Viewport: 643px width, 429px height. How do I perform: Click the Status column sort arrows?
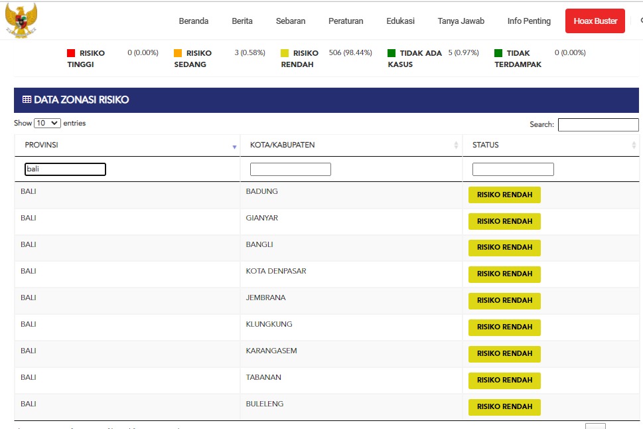coord(634,145)
